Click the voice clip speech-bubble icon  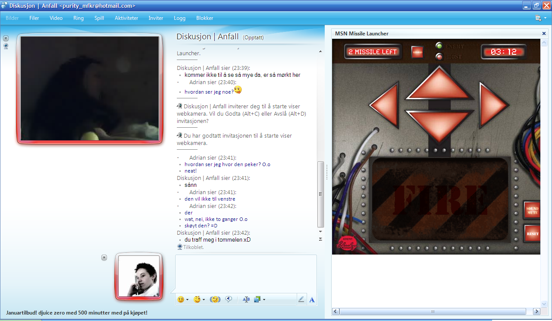click(229, 299)
